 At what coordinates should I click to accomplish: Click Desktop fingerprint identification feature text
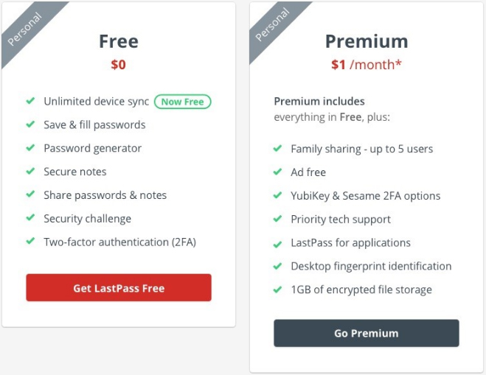tap(371, 266)
